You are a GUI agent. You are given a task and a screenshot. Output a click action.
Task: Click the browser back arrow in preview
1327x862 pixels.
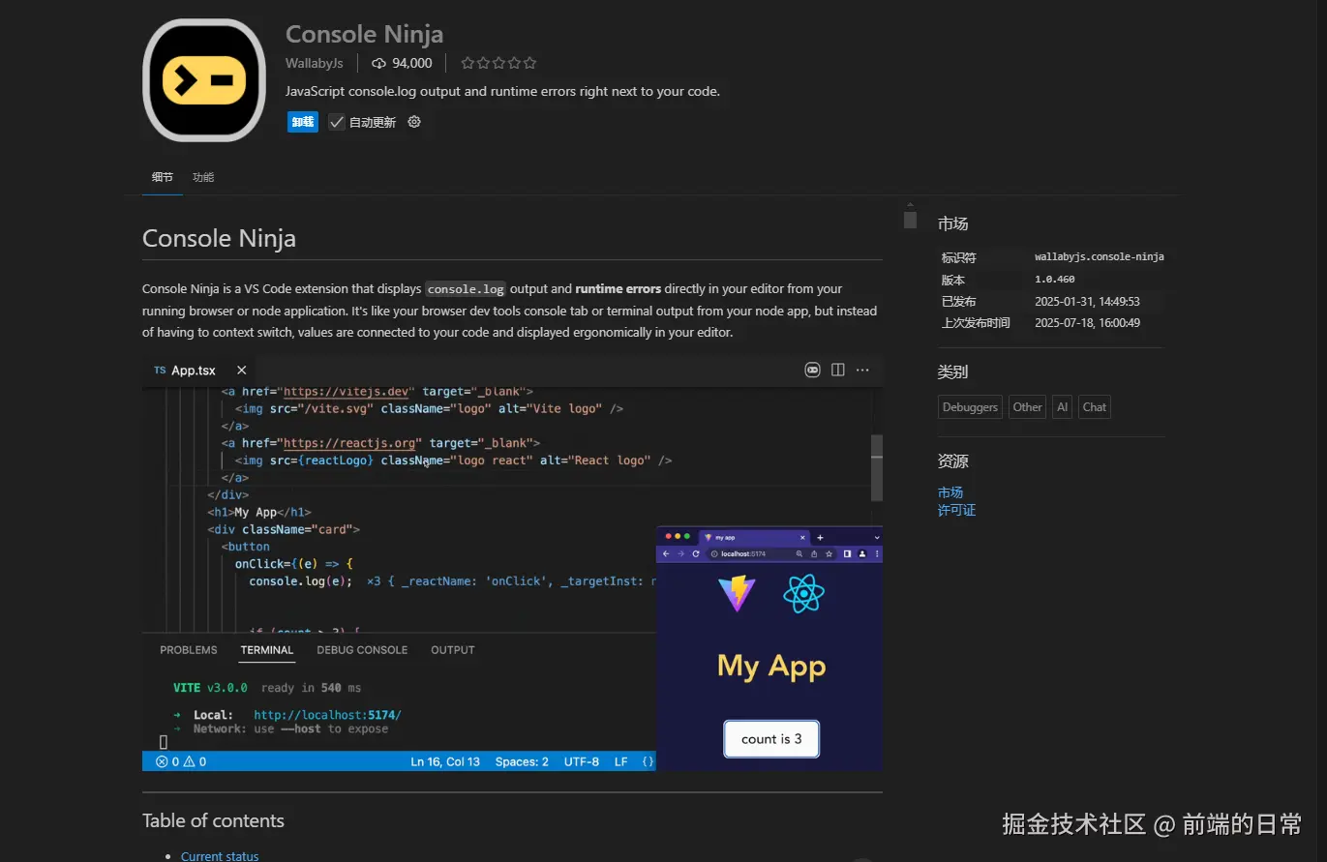666,554
